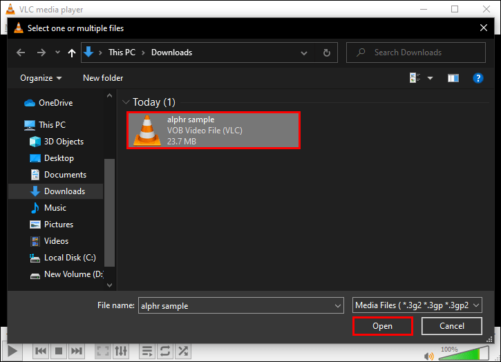Open the Desktop folder in the sidebar
This screenshot has height=362, width=501.
[x=52, y=158]
